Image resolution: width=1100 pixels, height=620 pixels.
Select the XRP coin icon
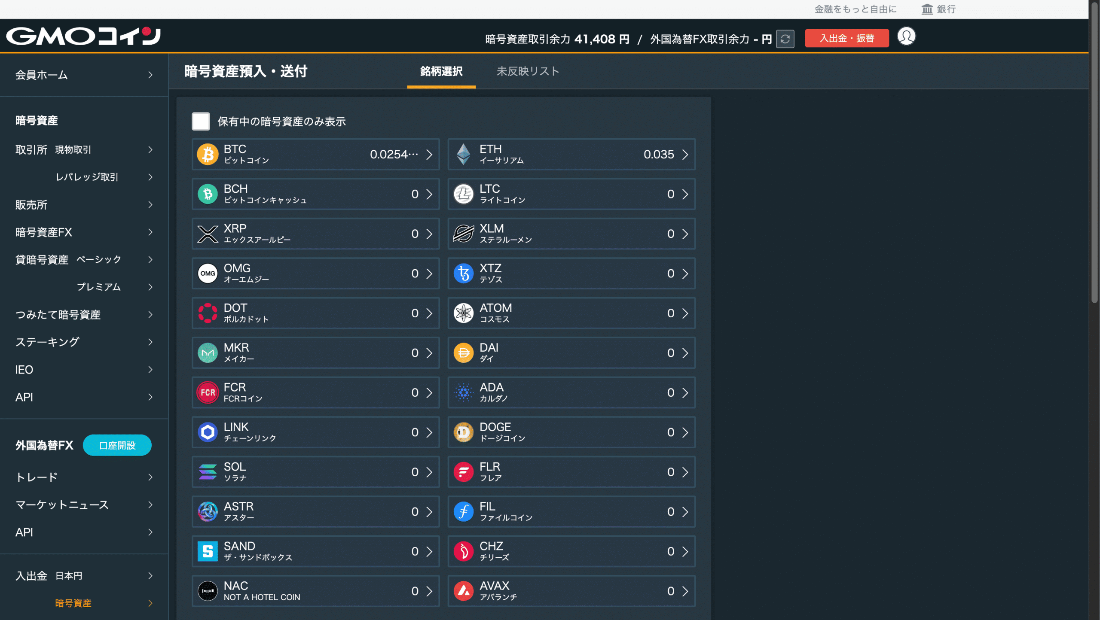coord(208,234)
